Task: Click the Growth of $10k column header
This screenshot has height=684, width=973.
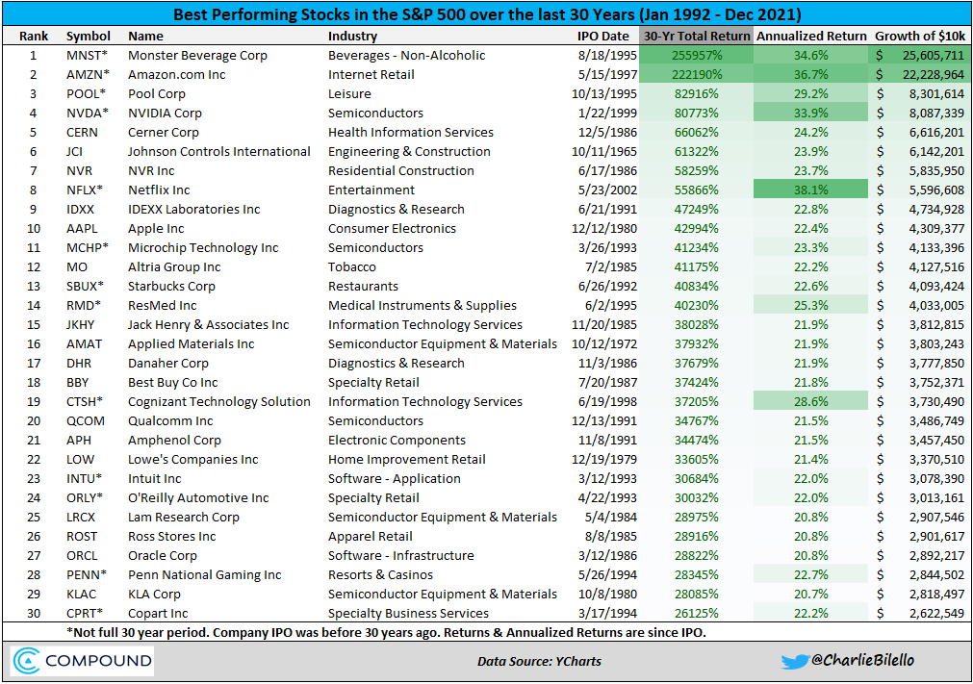Action: tap(920, 36)
